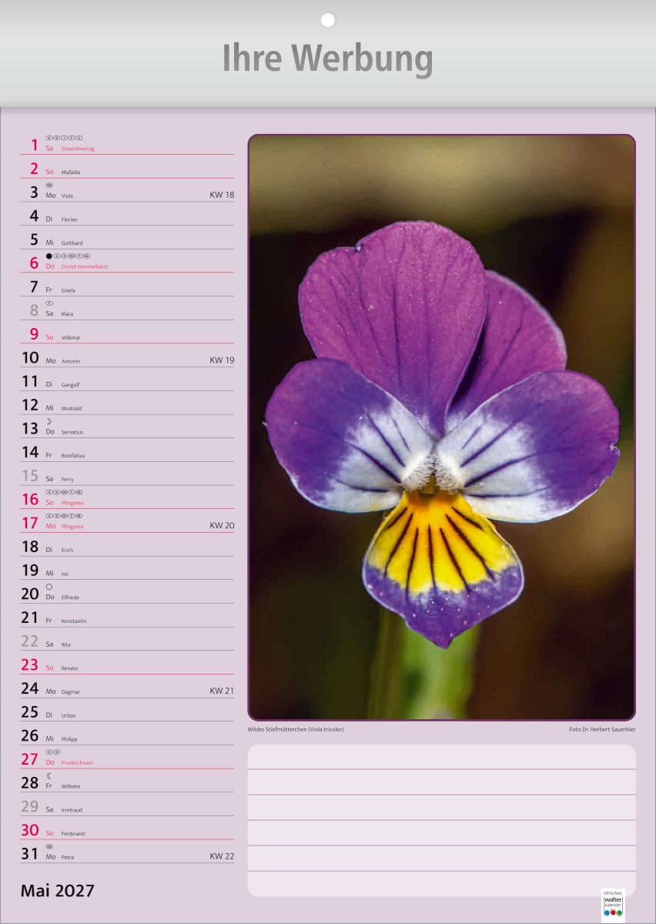Click the Walter Kalender logo
656x924 pixels.
coord(613,902)
